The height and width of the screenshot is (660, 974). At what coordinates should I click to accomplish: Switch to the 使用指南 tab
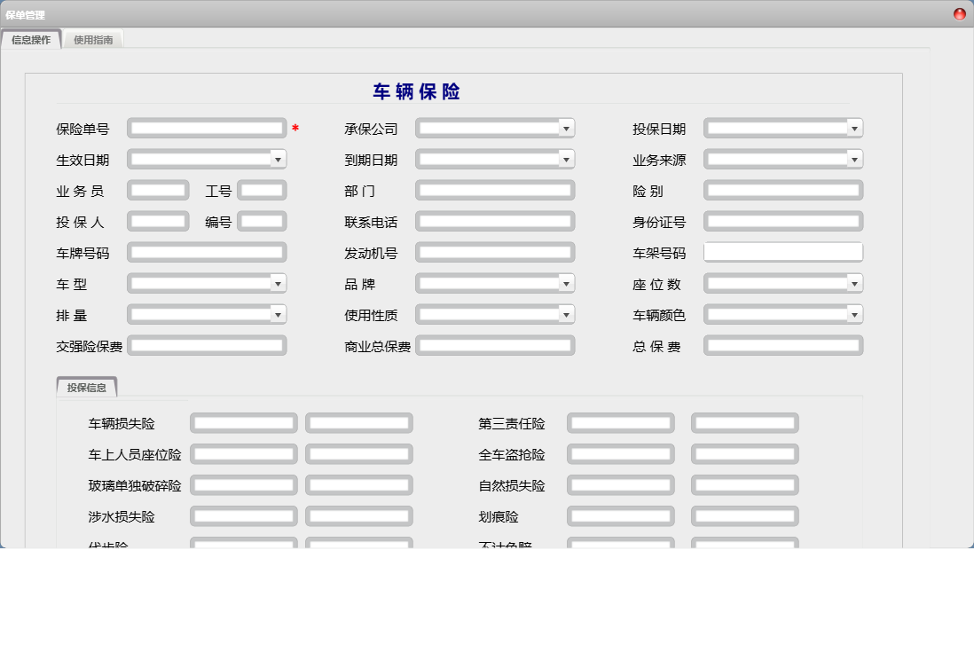92,39
